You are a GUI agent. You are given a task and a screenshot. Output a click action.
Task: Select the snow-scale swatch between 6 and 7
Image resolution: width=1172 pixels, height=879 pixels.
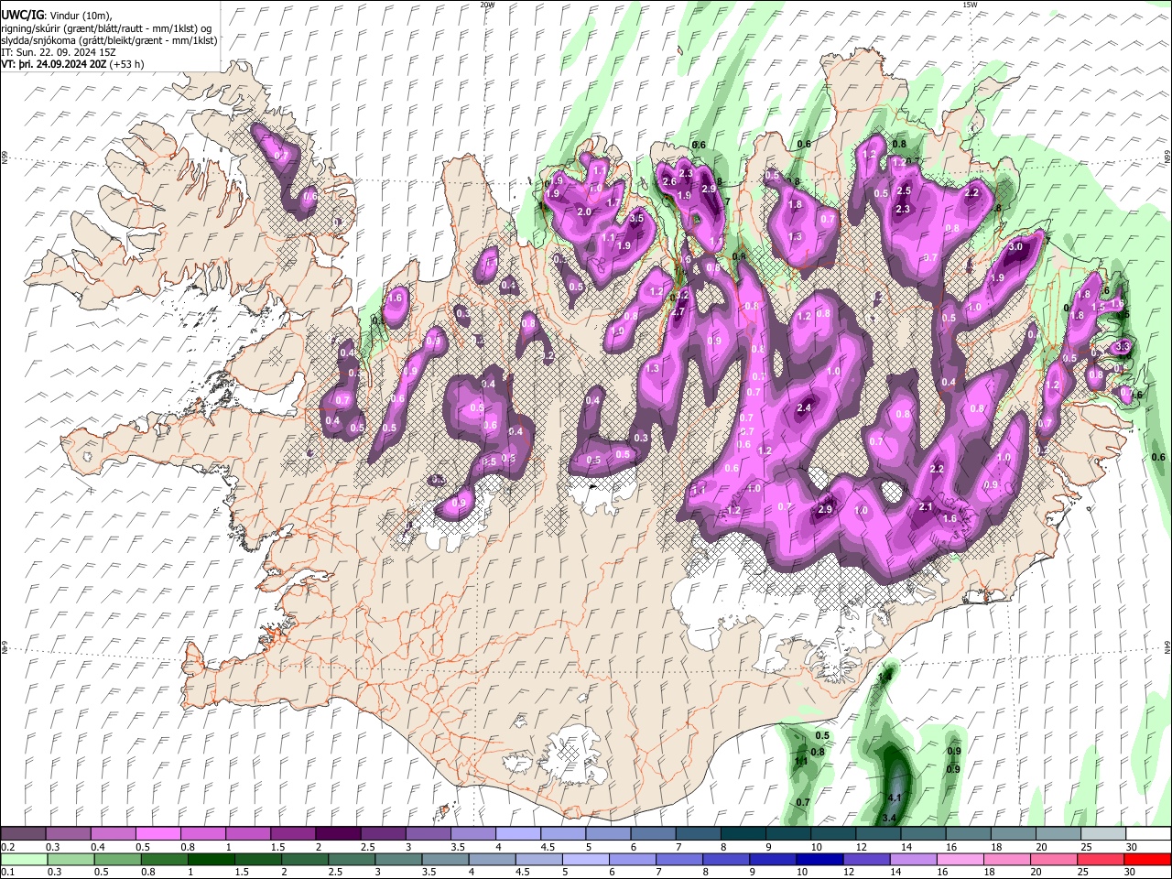653,834
